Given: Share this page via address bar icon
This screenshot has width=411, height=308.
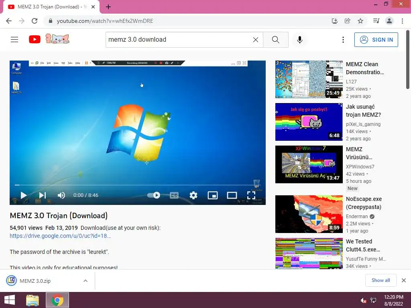Looking at the screenshot, I should click(x=348, y=21).
